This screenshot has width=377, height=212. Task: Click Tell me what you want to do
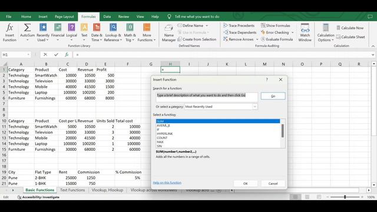coord(197,16)
